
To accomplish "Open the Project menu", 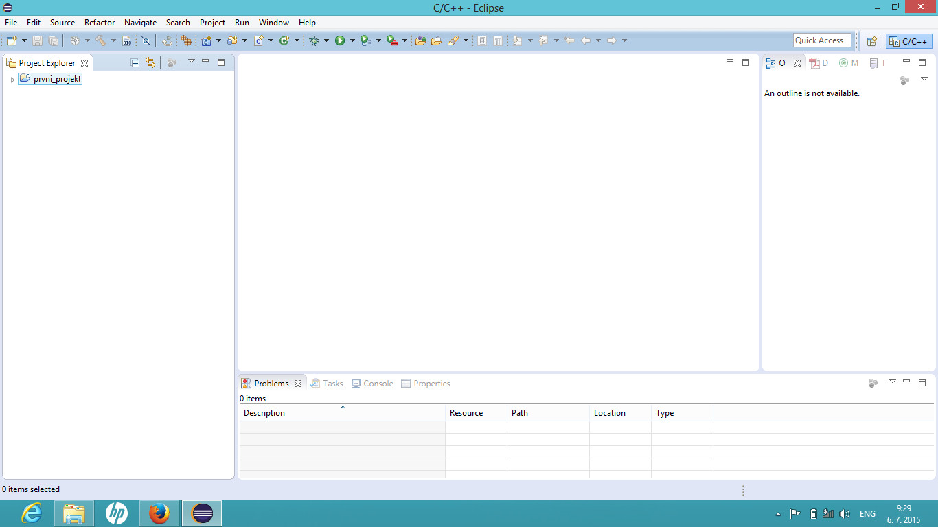I will coord(212,23).
